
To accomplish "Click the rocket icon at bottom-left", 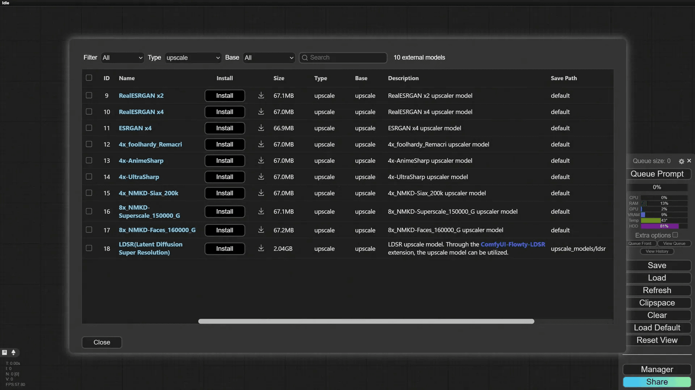I will click(13, 352).
